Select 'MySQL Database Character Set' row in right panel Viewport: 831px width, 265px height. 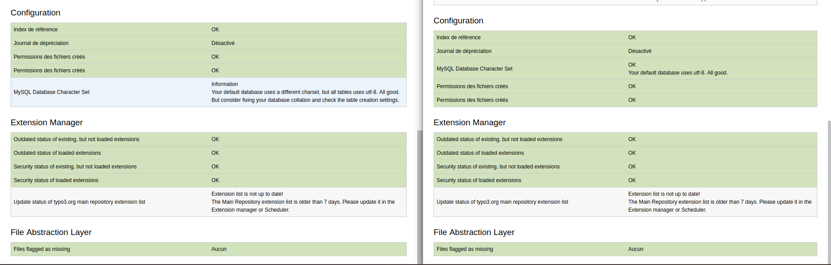pyautogui.click(x=475, y=69)
